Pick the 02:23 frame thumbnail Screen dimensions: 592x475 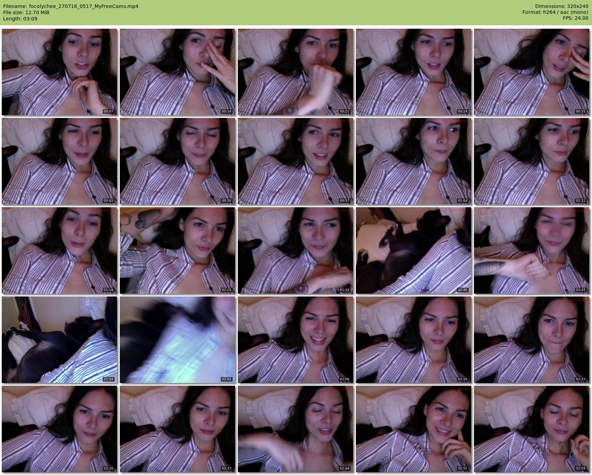coord(532,340)
